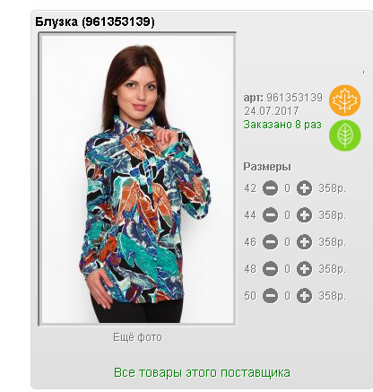Image resolution: width=373 pixels, height=392 pixels.
Task: Add one item of size 44
Action: pos(304,215)
